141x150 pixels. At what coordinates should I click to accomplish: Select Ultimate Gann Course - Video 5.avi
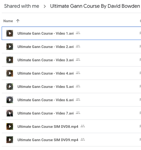pyautogui.click(x=71, y=87)
